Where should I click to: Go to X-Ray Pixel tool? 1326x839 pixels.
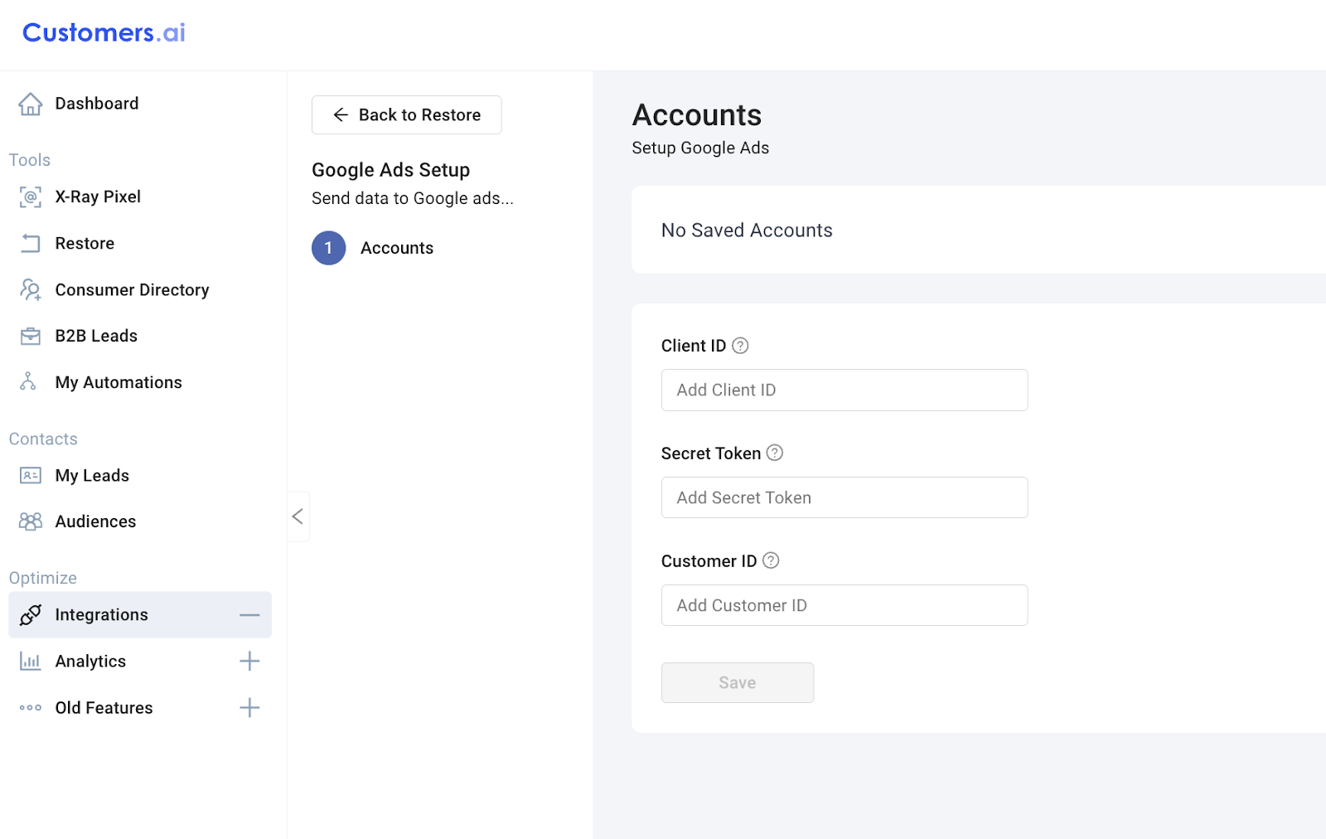98,196
